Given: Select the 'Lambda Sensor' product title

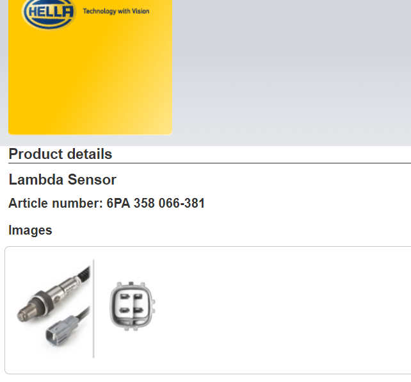Looking at the screenshot, I should tap(62, 179).
